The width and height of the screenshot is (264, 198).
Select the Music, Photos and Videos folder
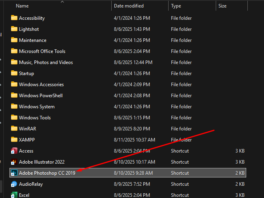[x=46, y=62]
